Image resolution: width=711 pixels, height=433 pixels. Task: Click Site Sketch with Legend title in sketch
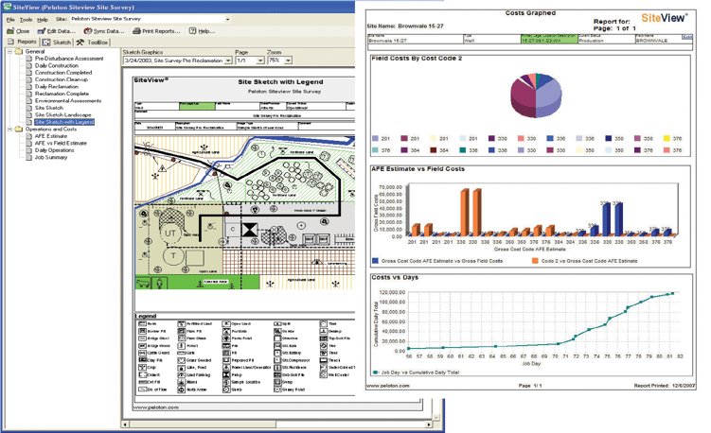[280, 82]
